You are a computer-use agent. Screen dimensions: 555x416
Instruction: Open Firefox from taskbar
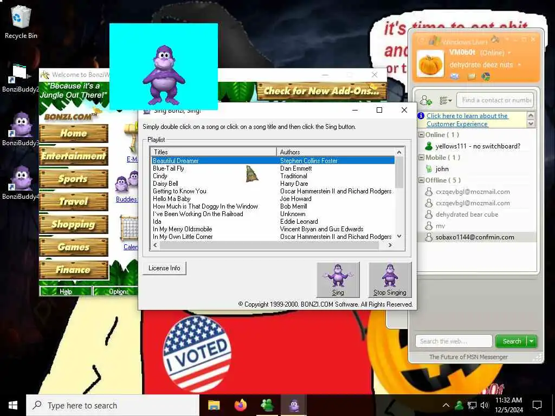[x=241, y=405]
